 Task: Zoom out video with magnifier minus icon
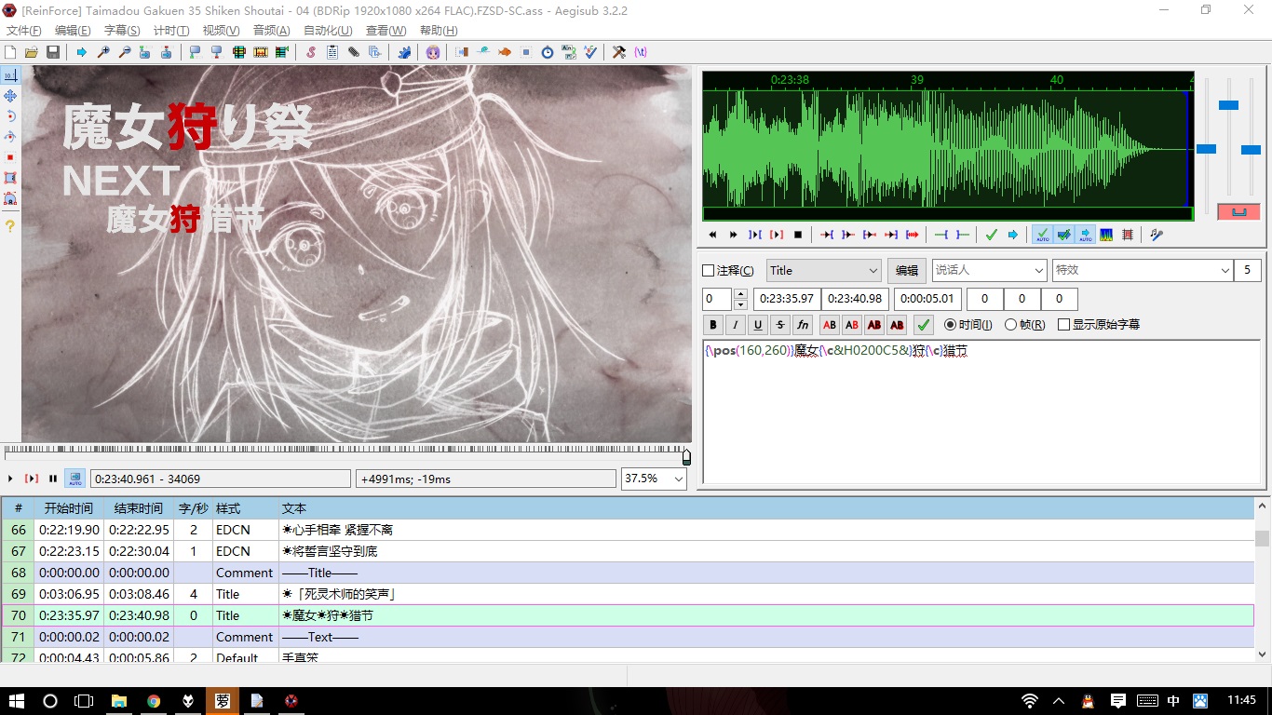tap(124, 52)
